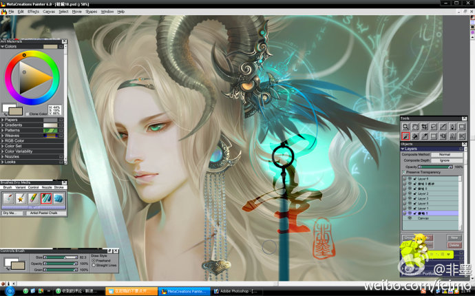This screenshot has width=475, height=296.
Task: Select the Brush tool highlighted in red
Action: pos(405,136)
